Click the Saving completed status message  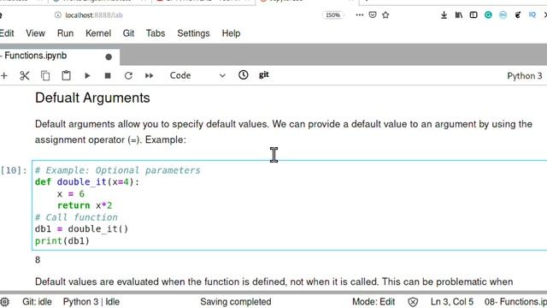pos(236,302)
